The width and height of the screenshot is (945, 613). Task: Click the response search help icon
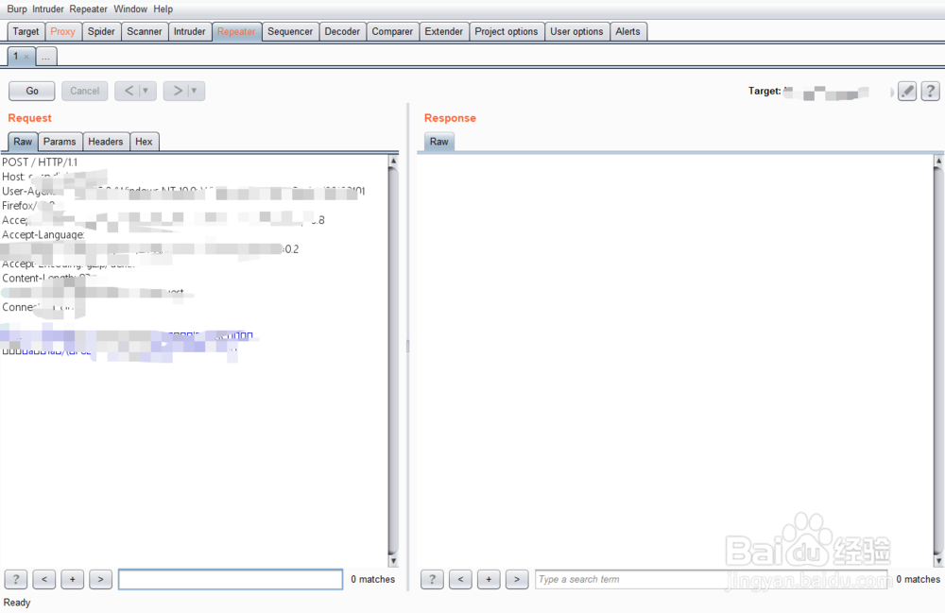[x=432, y=579]
